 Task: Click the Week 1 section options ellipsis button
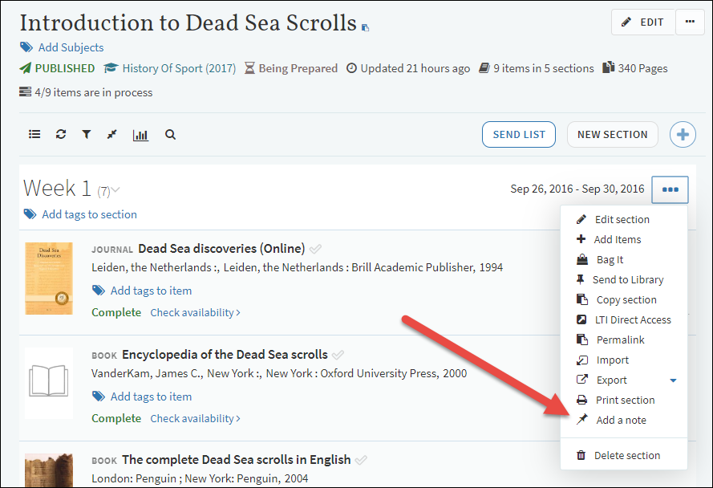point(670,189)
